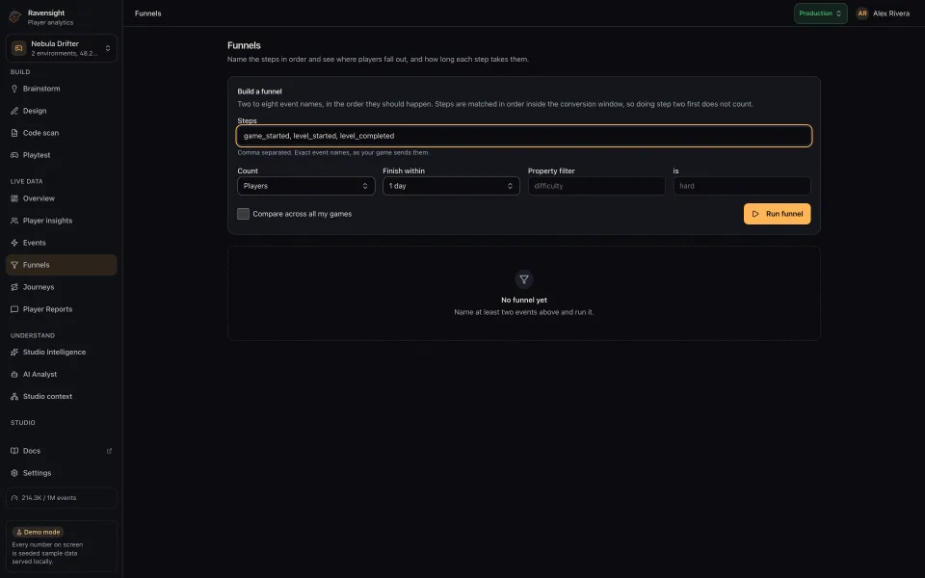This screenshot has height=578, width=925.
Task: Open Settings from sidebar
Action: coord(62,473)
